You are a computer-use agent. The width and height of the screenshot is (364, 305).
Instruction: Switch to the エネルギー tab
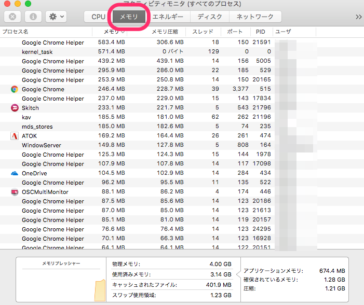coord(168,17)
